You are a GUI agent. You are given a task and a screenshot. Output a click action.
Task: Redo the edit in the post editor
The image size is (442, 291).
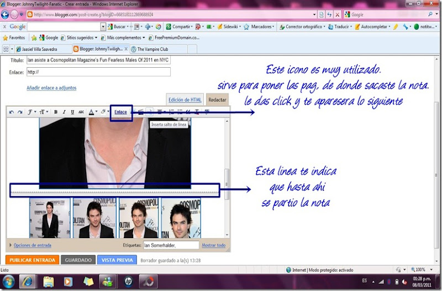click(x=20, y=112)
